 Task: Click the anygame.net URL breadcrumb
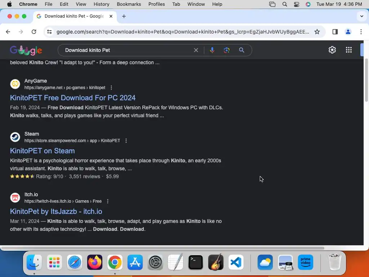(65, 88)
